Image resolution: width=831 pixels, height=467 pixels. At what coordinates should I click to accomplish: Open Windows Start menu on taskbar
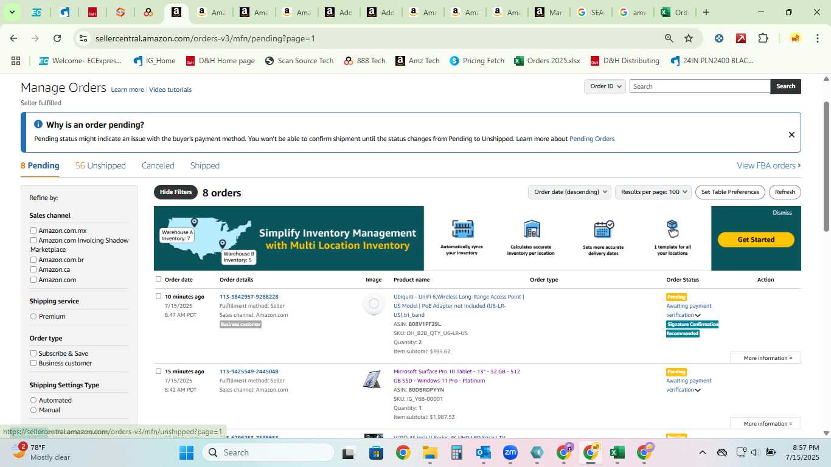[x=186, y=452]
